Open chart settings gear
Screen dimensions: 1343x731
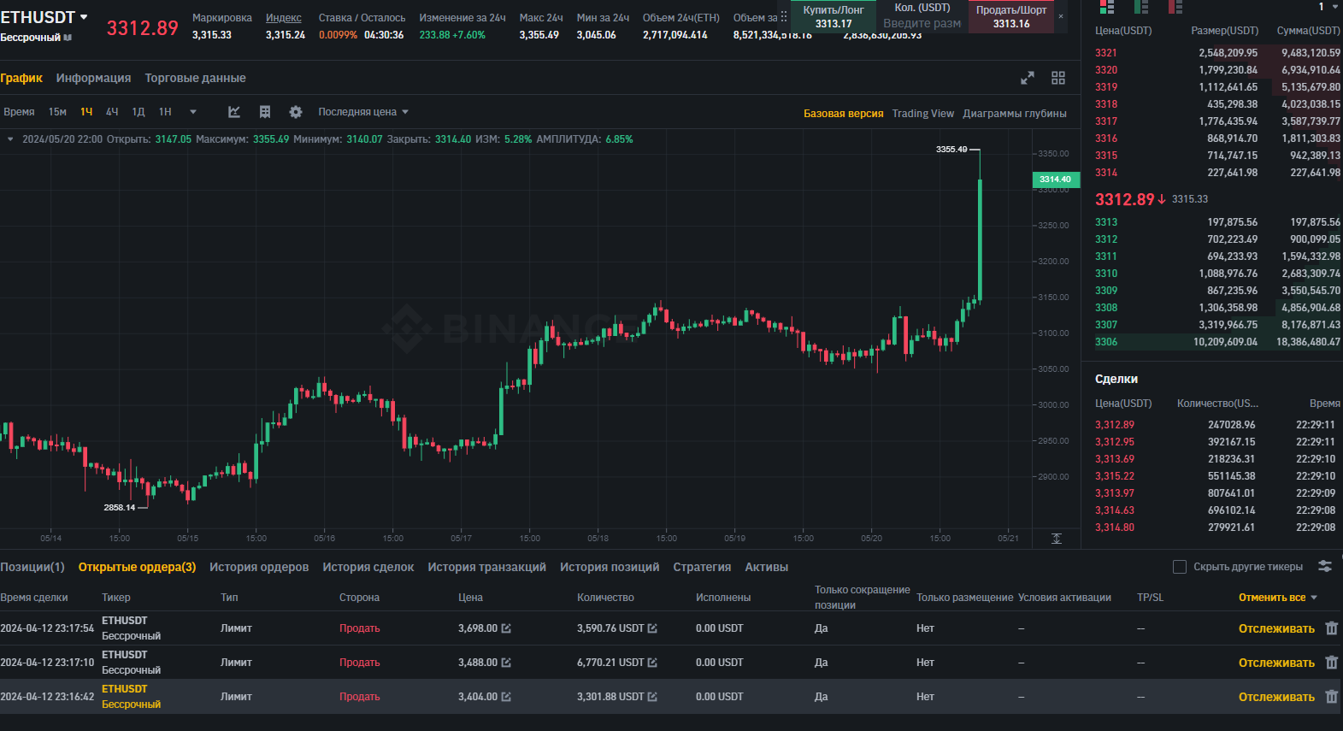point(296,112)
